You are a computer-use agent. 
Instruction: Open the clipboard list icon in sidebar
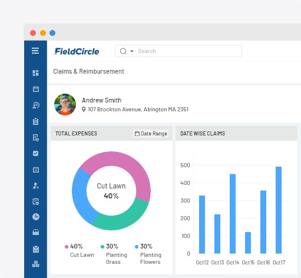35,121
